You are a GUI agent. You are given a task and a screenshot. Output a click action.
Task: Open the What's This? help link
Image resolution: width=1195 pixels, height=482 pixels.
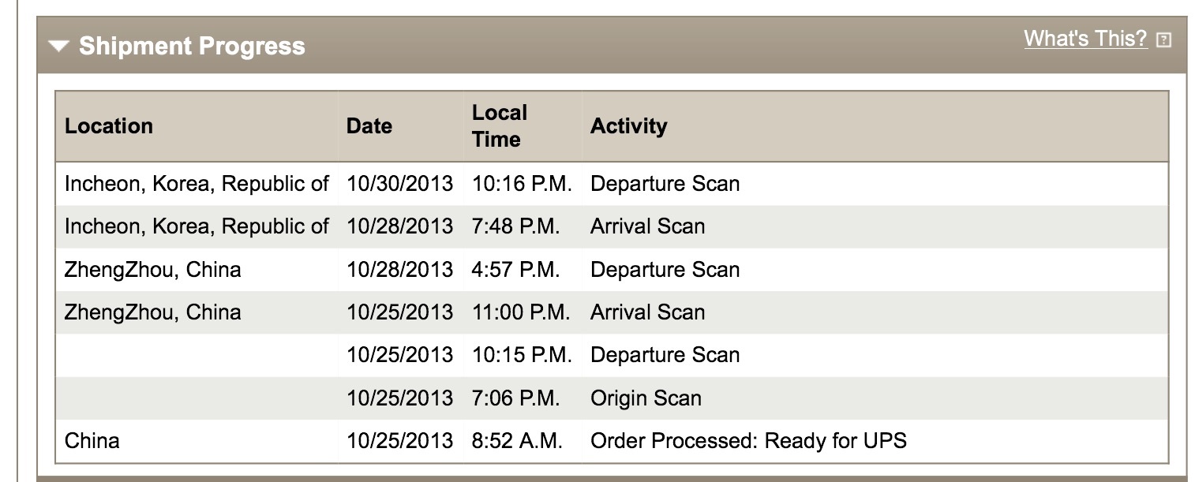click(x=1085, y=39)
